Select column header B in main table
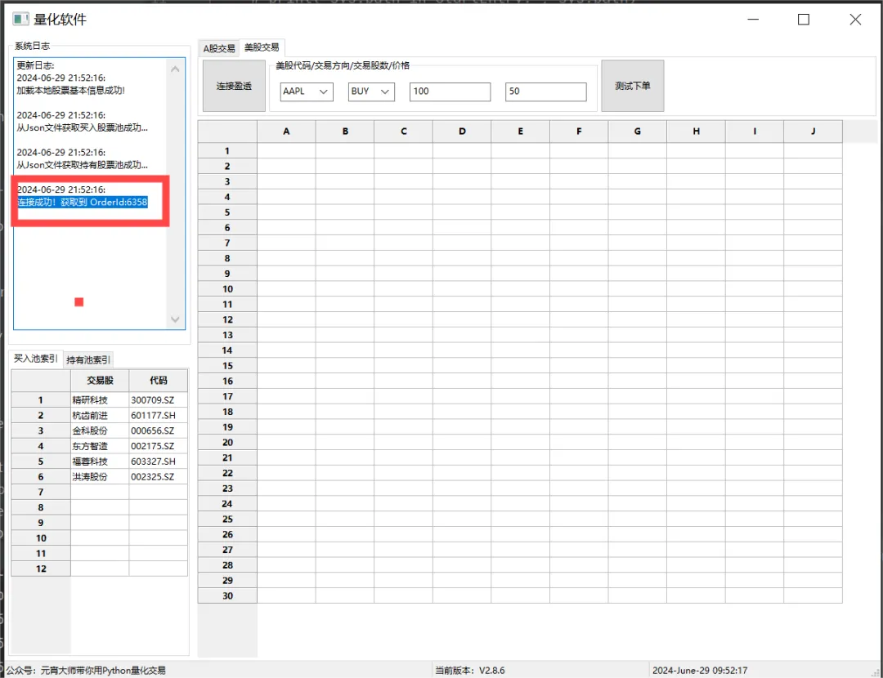This screenshot has width=883, height=678. pos(345,131)
